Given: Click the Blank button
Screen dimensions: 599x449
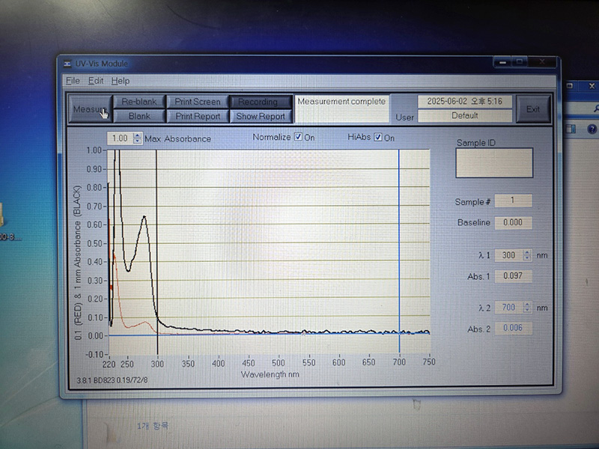Looking at the screenshot, I should click(x=139, y=116).
